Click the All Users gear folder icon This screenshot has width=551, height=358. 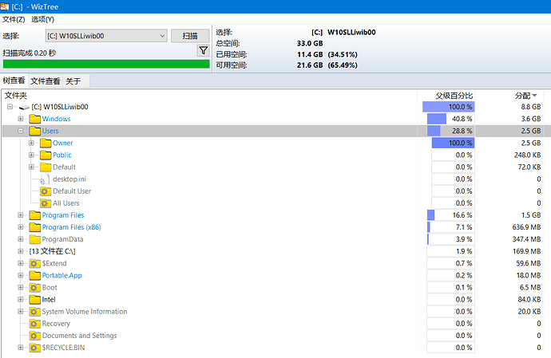coord(46,203)
